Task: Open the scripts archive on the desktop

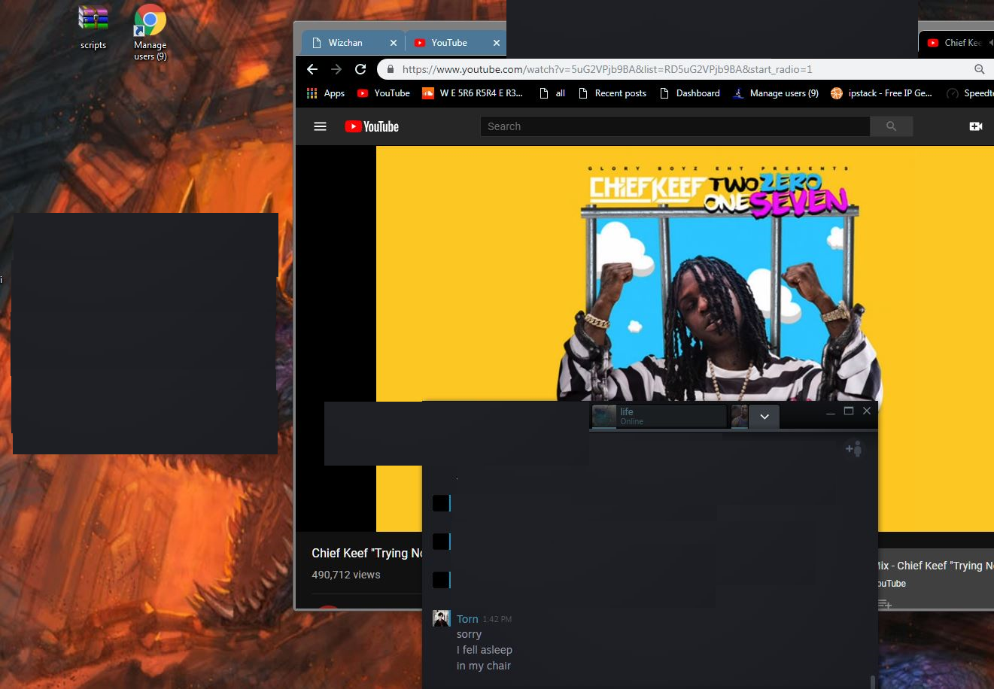Action: (93, 27)
